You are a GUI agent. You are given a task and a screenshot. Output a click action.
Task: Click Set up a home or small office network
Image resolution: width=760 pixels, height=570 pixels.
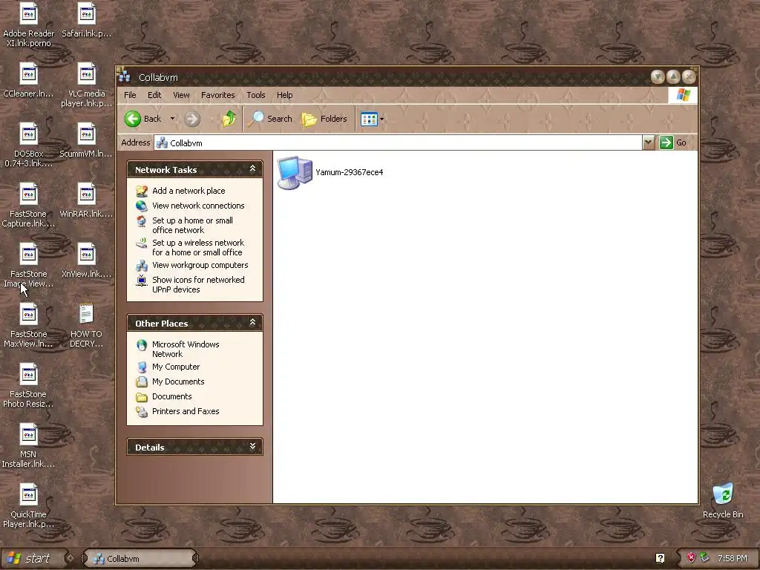pyautogui.click(x=192, y=226)
